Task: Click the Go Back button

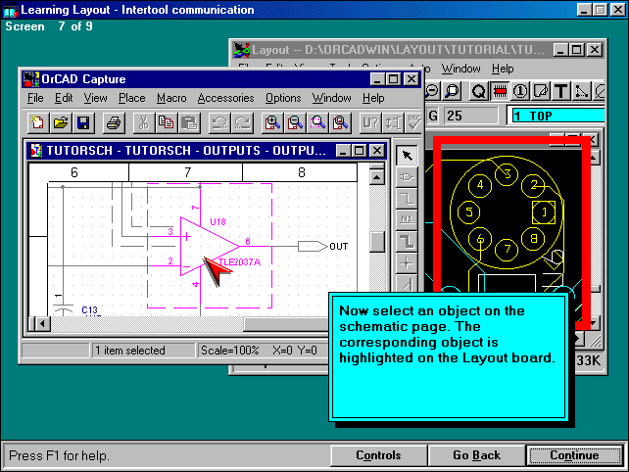Action: click(x=476, y=455)
